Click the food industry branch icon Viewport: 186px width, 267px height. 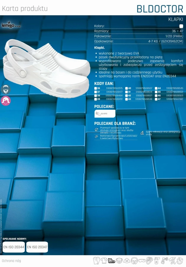96,130
